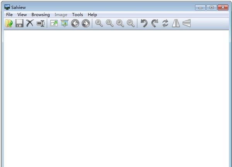The width and height of the screenshot is (232, 167).
Task: Open the Tools menu
Action: coord(77,15)
